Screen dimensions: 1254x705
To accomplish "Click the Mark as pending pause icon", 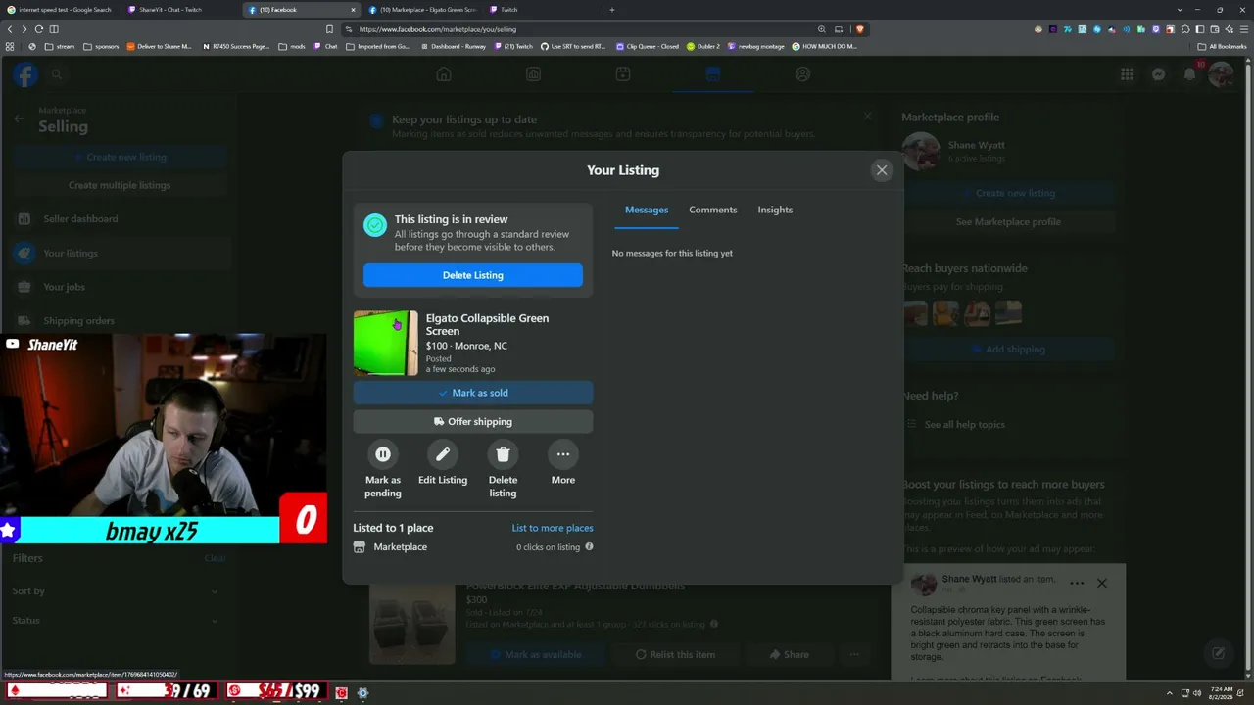I will 383,454.
